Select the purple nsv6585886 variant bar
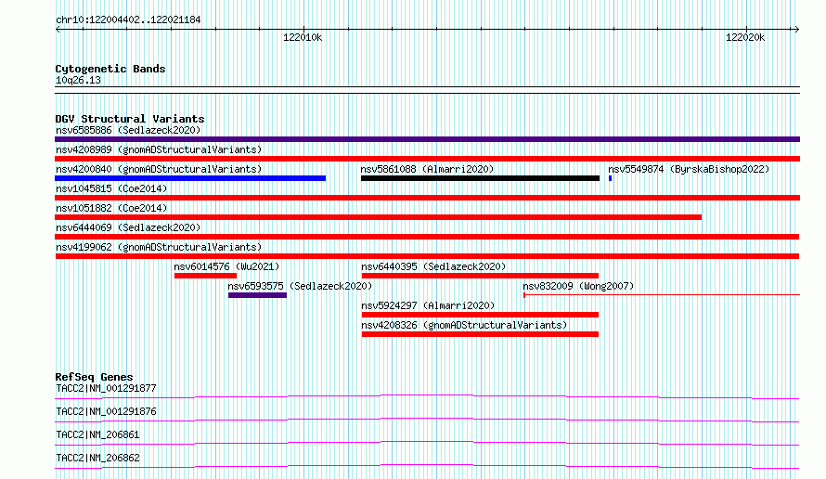The width and height of the screenshot is (826, 479). point(427,139)
